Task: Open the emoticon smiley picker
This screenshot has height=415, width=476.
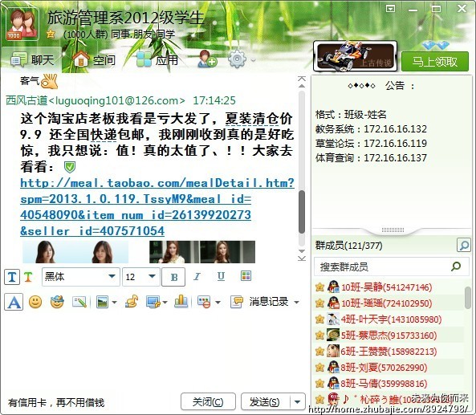Action: [35, 302]
